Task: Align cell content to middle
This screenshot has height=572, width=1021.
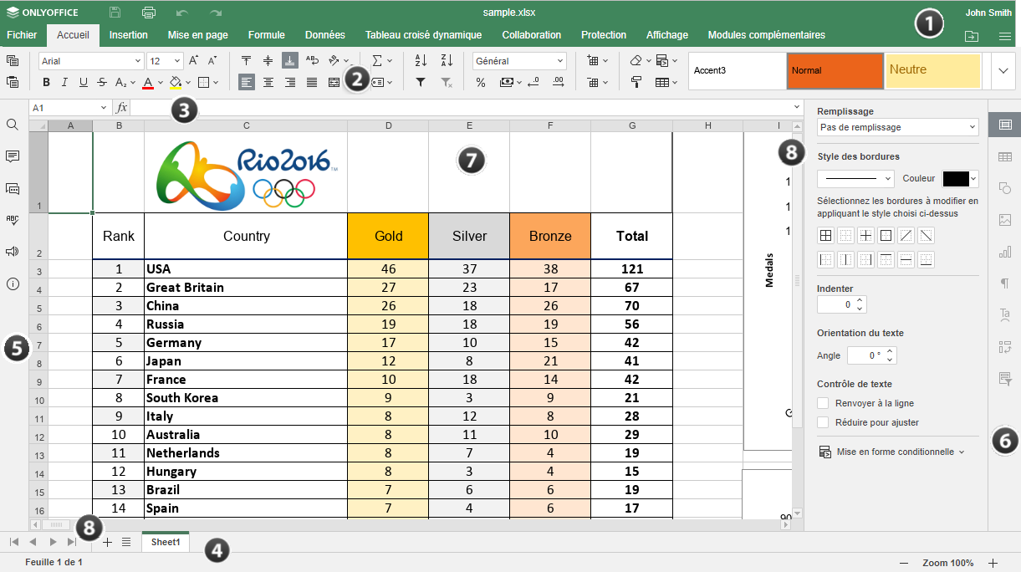Action: (x=268, y=61)
